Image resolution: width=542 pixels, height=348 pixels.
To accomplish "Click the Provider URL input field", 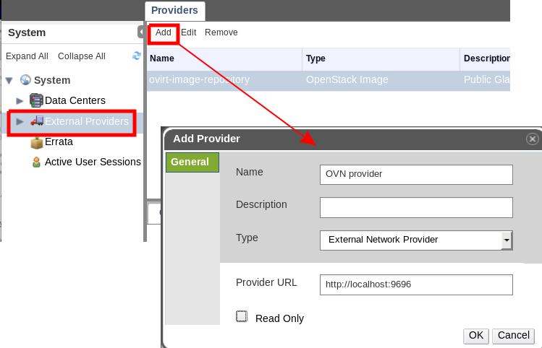I will coord(416,284).
